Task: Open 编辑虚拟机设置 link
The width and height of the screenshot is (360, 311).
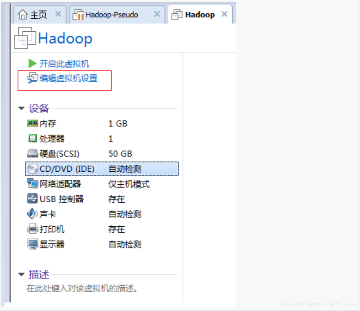Action: (68, 78)
